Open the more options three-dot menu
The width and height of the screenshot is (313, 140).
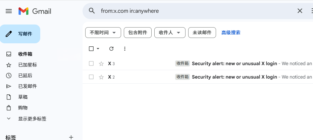(125, 49)
